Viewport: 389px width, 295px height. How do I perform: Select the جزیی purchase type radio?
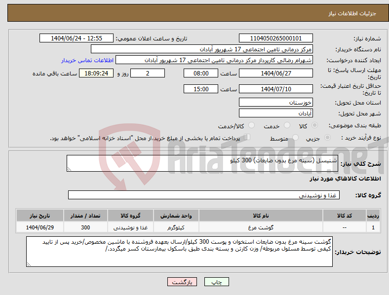point(327,138)
